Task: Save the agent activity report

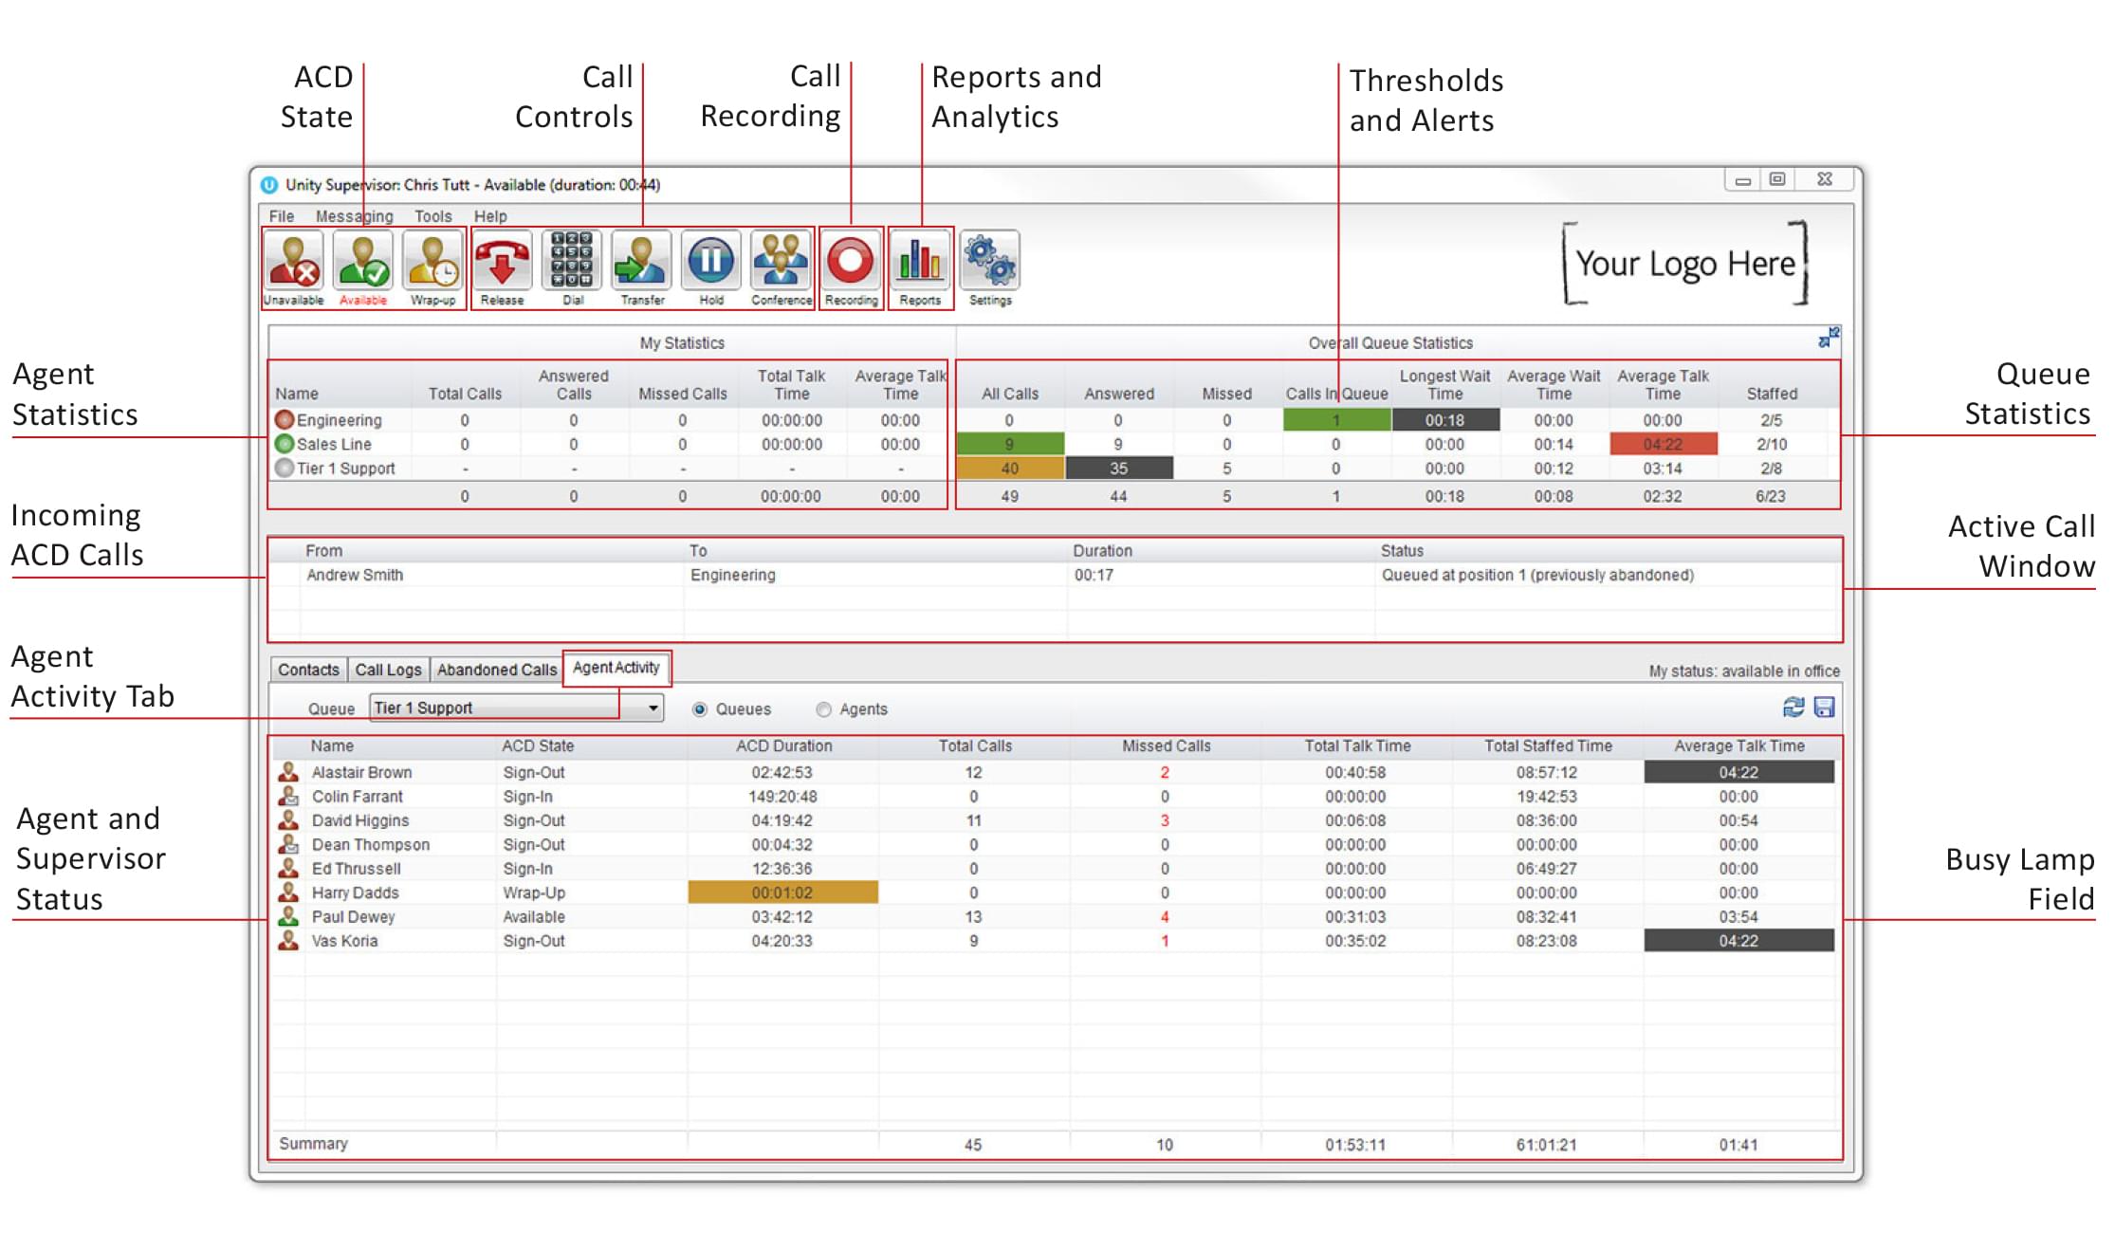Action: tap(1824, 708)
